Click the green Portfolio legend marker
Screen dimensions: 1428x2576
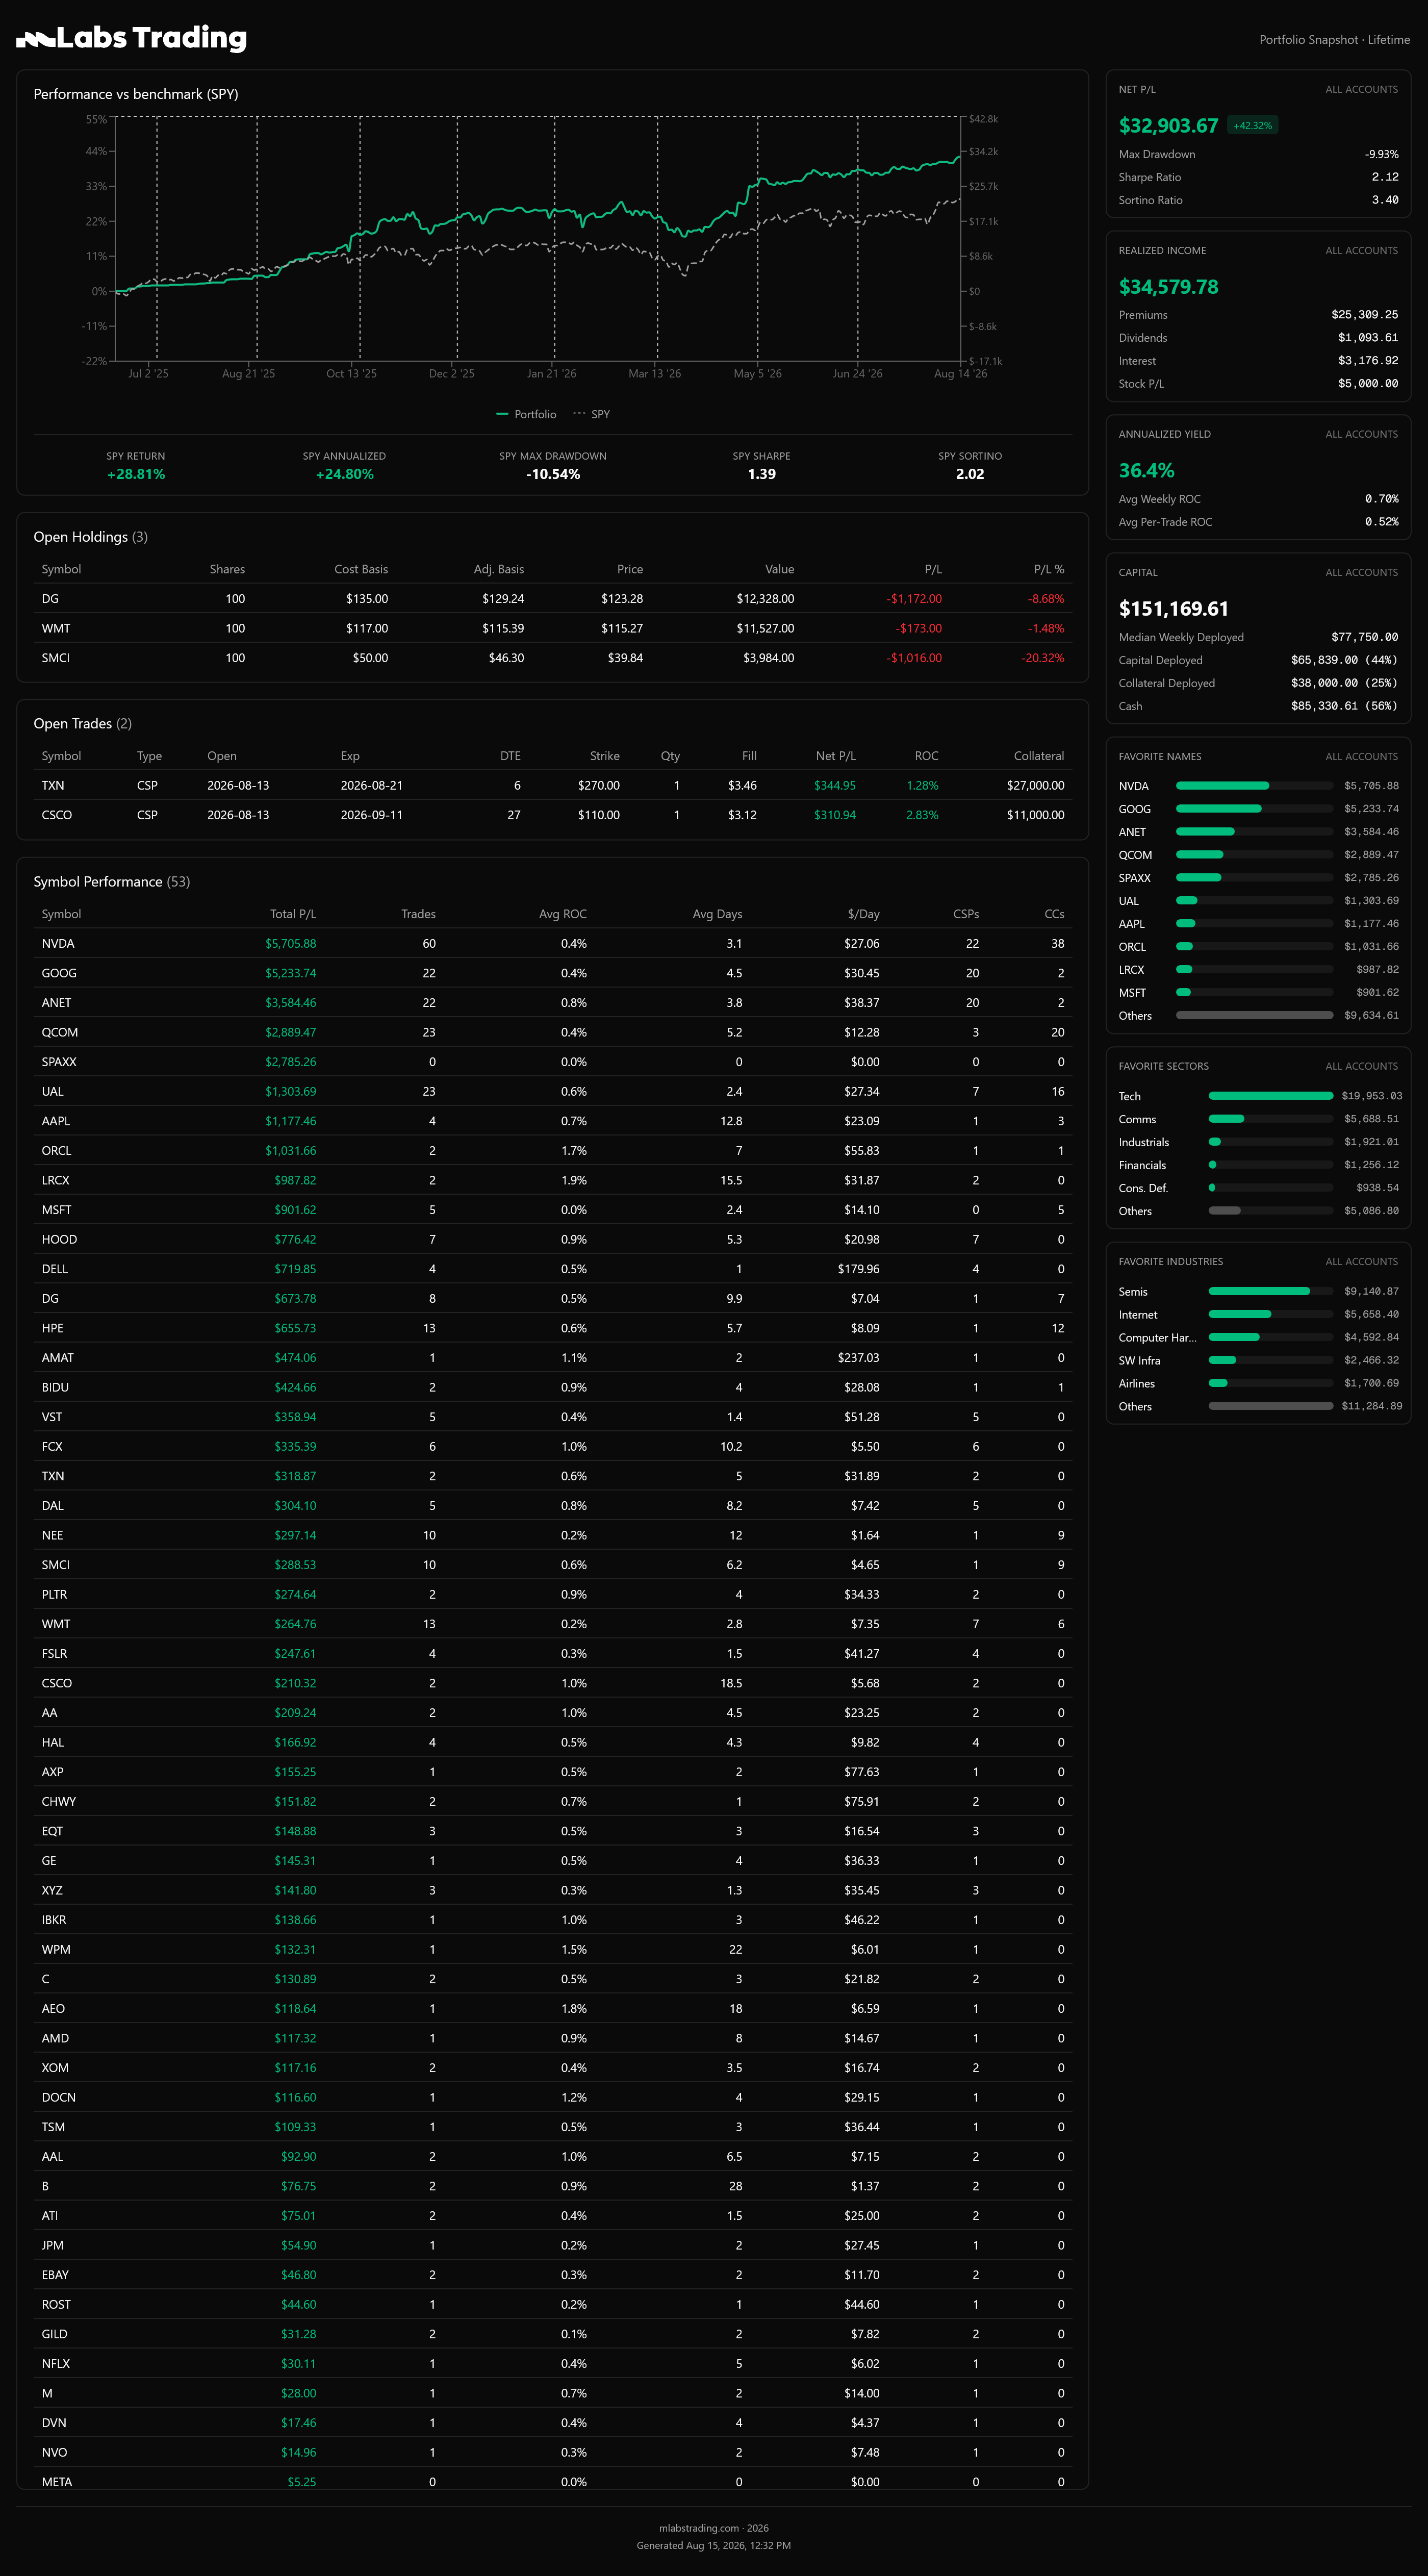pos(502,414)
